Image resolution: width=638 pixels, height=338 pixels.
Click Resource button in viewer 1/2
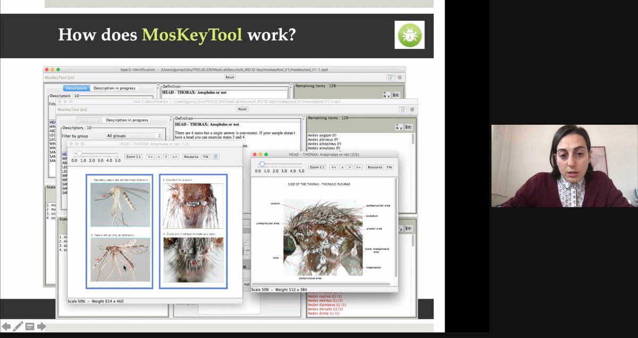[191, 157]
